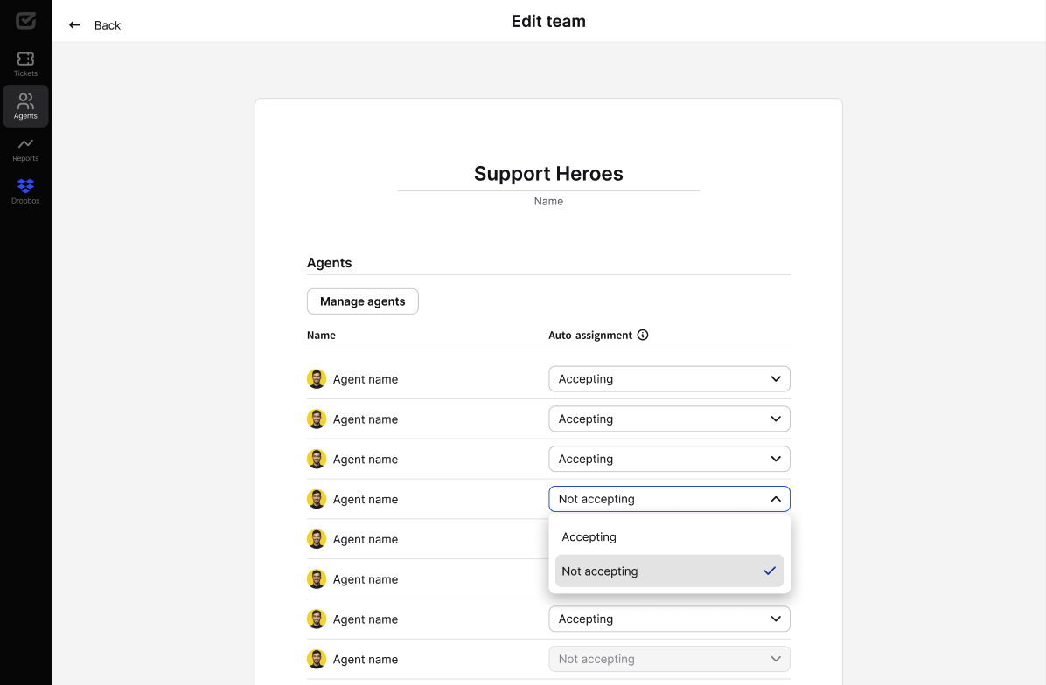Click the last agent's avatar
This screenshot has height=685, width=1046.
pyautogui.click(x=317, y=659)
